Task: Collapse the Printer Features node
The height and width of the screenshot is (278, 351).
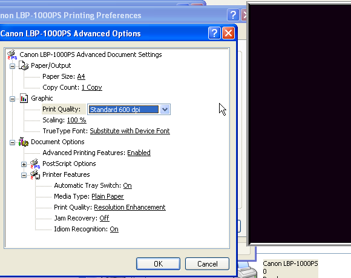Action: pos(24,175)
